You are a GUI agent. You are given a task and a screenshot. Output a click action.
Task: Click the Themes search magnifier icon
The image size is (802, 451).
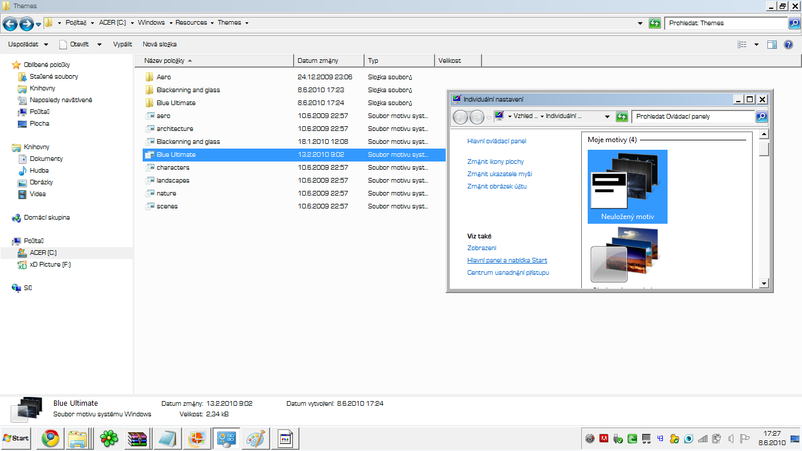click(794, 23)
